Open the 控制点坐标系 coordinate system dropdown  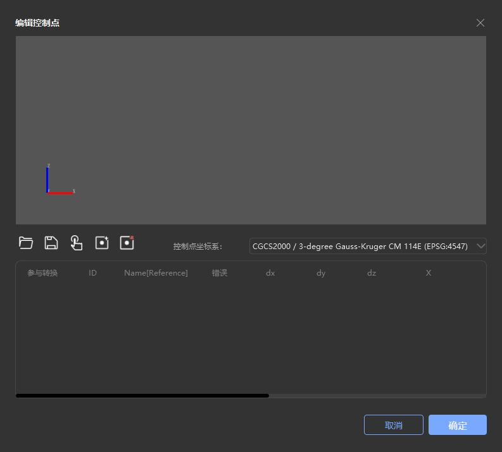coord(368,246)
